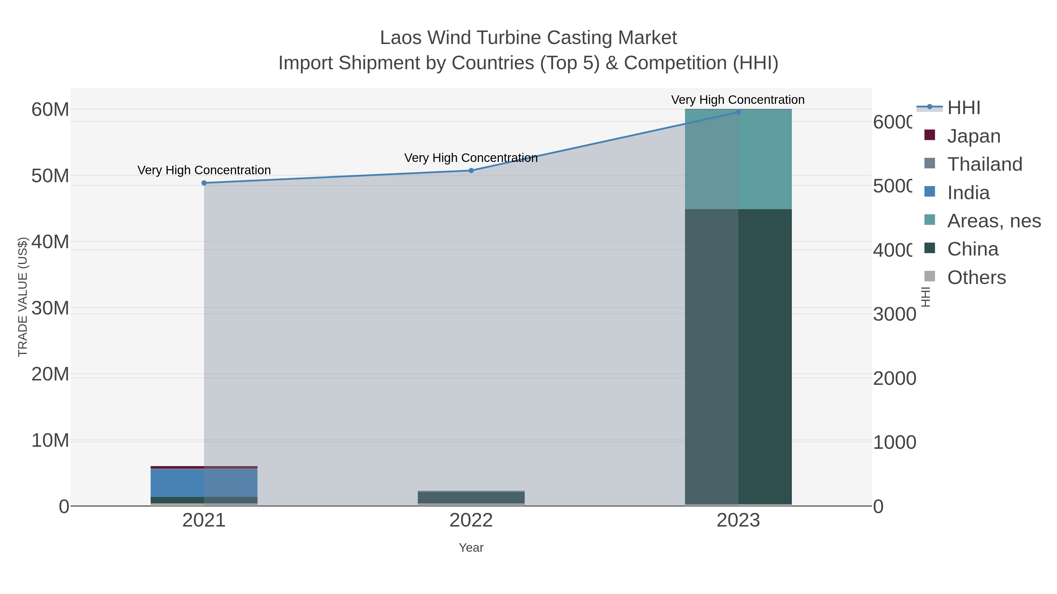Toggle the China legend label
The height and width of the screenshot is (594, 1057).
[x=973, y=249]
